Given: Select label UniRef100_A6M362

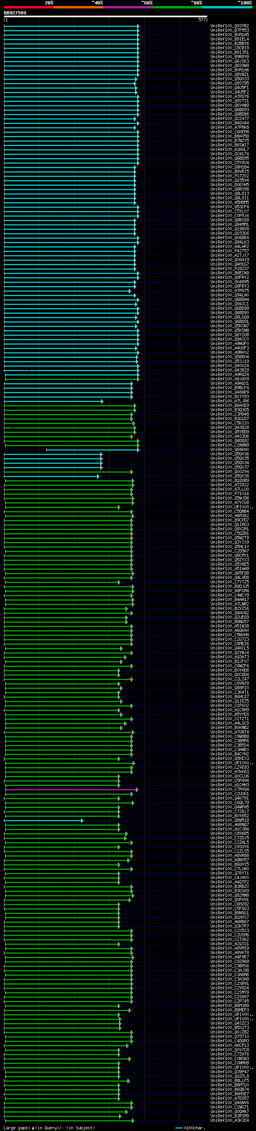Looking at the screenshot, I should (230, 516).
